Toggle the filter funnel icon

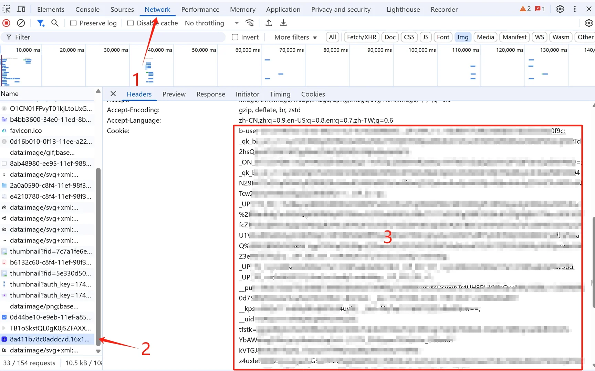[x=41, y=23]
